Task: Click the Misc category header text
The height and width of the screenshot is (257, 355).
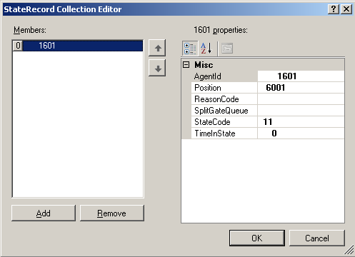Action: pyautogui.click(x=204, y=65)
